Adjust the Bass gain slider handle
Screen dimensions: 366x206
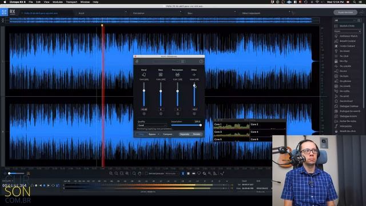[161, 91]
